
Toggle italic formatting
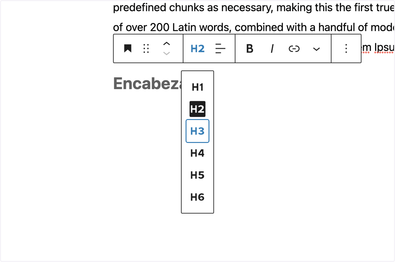click(x=272, y=49)
